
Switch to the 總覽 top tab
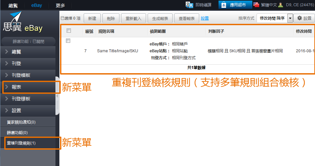pyautogui.click(x=13, y=6)
